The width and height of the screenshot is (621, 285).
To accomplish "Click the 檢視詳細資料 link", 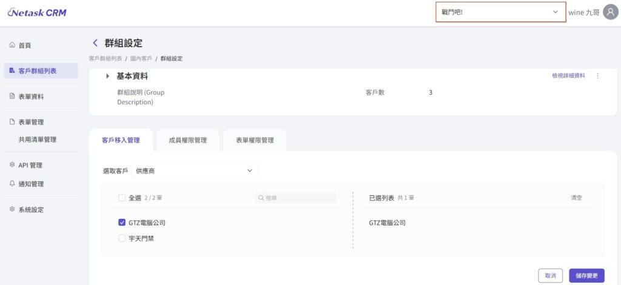I will (x=568, y=76).
